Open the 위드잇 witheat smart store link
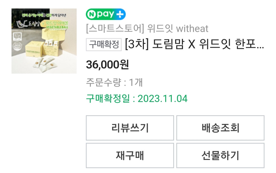Image resolution: width=276 pixels, height=173 pixels. pyautogui.click(x=147, y=29)
